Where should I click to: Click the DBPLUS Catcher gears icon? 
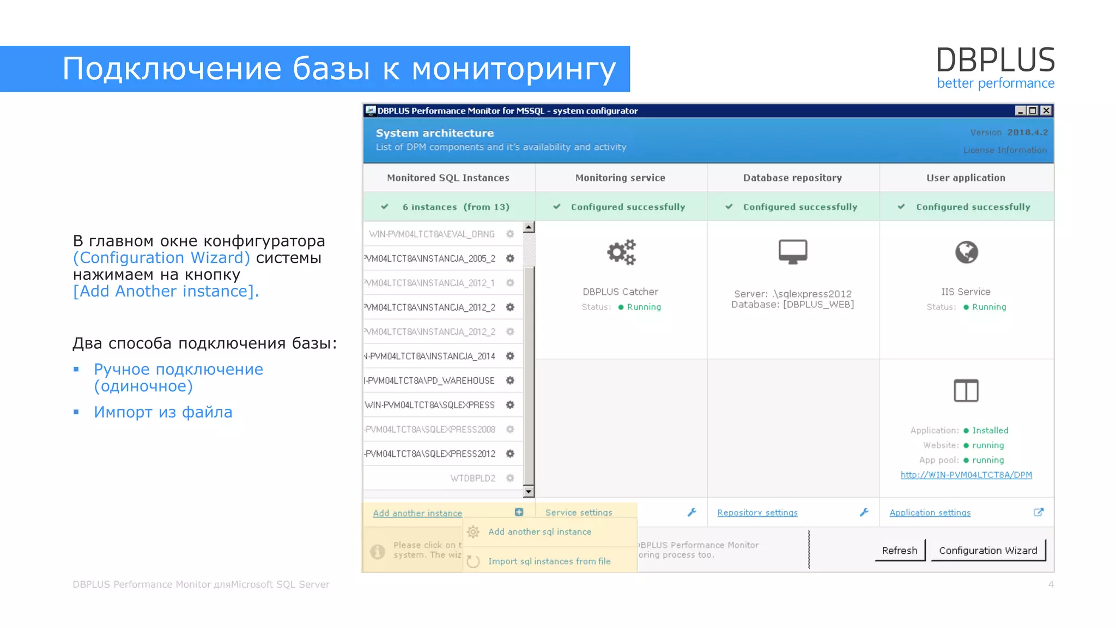coord(622,252)
